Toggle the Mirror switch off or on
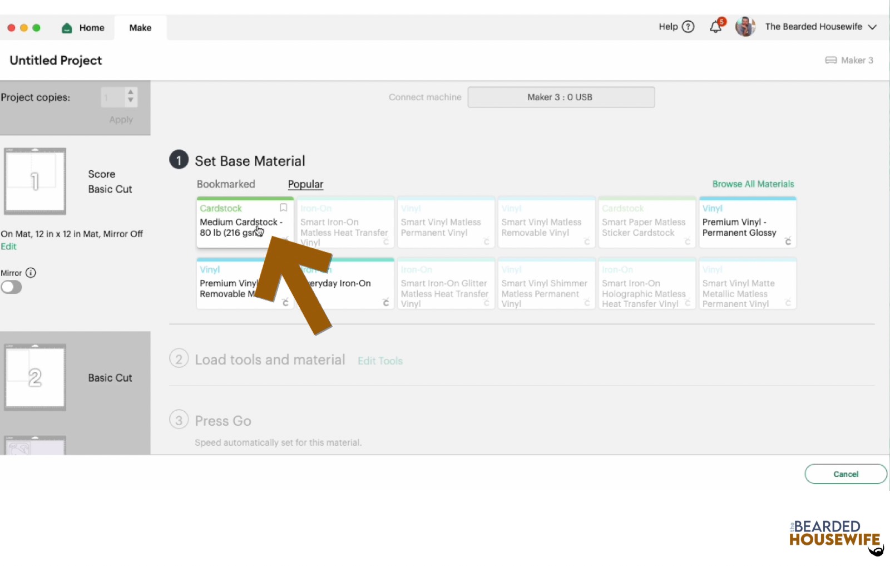This screenshot has height=566, width=890. point(12,287)
